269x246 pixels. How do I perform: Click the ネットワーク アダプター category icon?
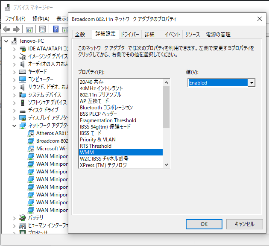23,126
